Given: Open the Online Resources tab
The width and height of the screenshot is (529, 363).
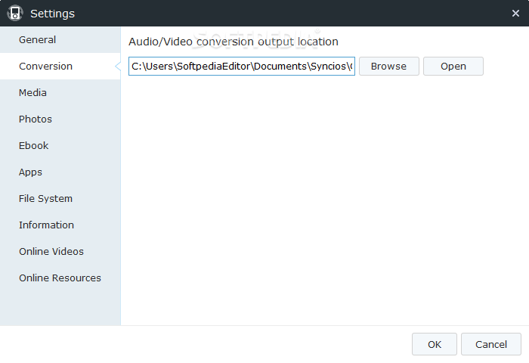Looking at the screenshot, I should point(60,278).
